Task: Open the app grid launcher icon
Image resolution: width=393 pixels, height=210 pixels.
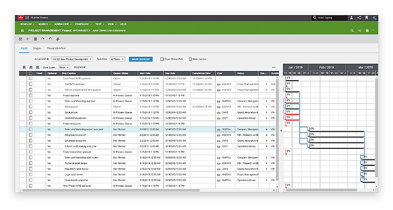Action: click(x=28, y=18)
